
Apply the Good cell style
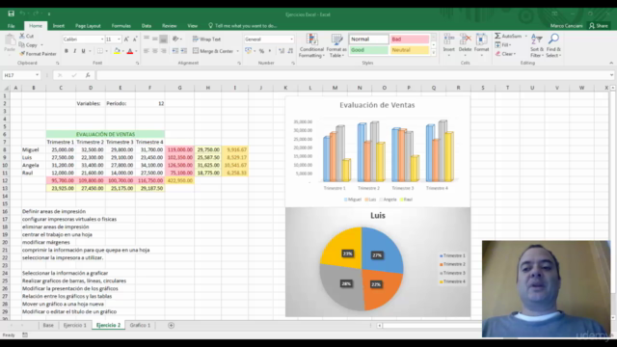click(368, 50)
